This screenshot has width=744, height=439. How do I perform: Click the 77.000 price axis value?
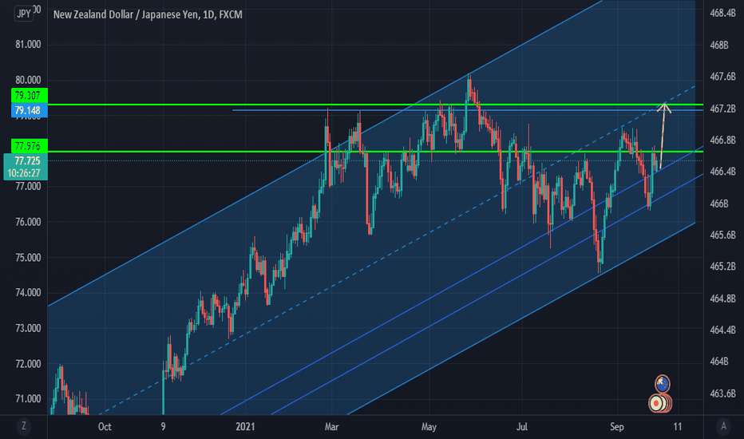(28, 187)
